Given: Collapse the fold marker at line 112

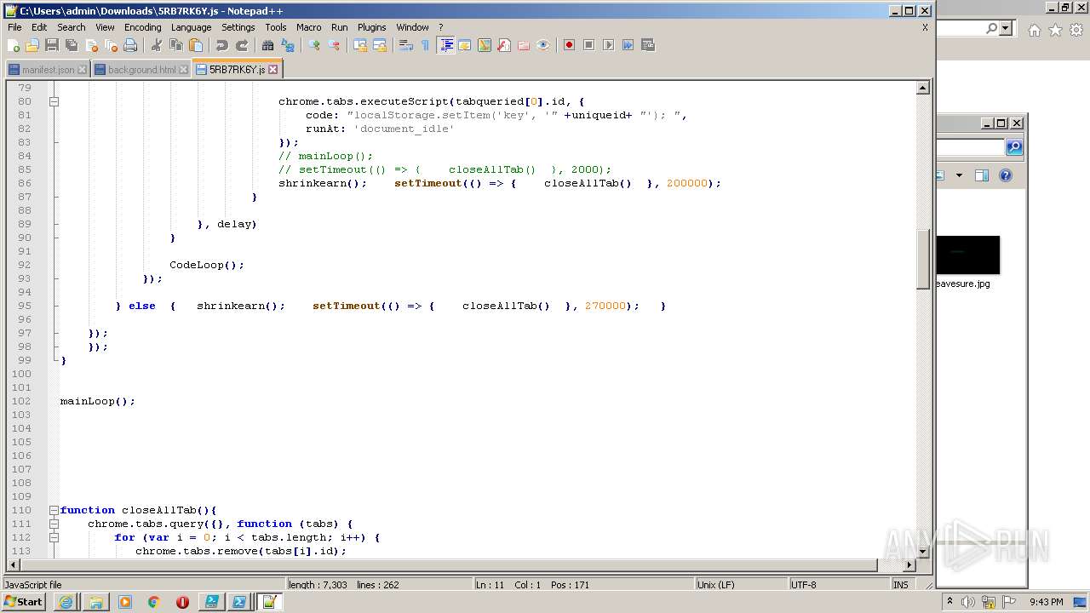Looking at the screenshot, I should pyautogui.click(x=54, y=537).
